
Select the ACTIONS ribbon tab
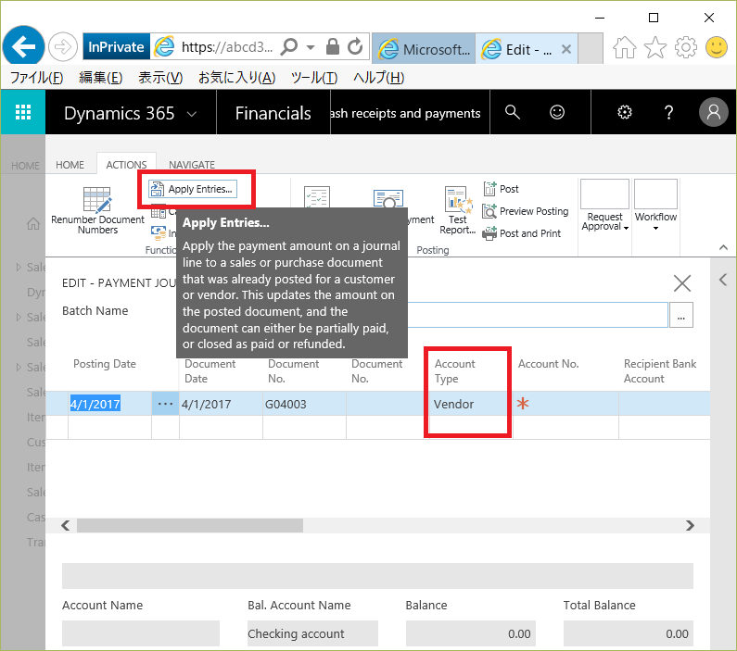coord(126,165)
